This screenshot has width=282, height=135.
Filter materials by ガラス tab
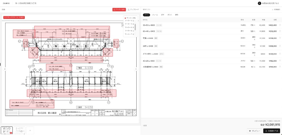tap(170, 15)
